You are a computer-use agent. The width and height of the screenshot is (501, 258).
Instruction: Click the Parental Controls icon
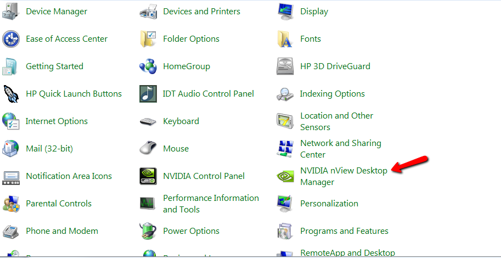point(11,204)
